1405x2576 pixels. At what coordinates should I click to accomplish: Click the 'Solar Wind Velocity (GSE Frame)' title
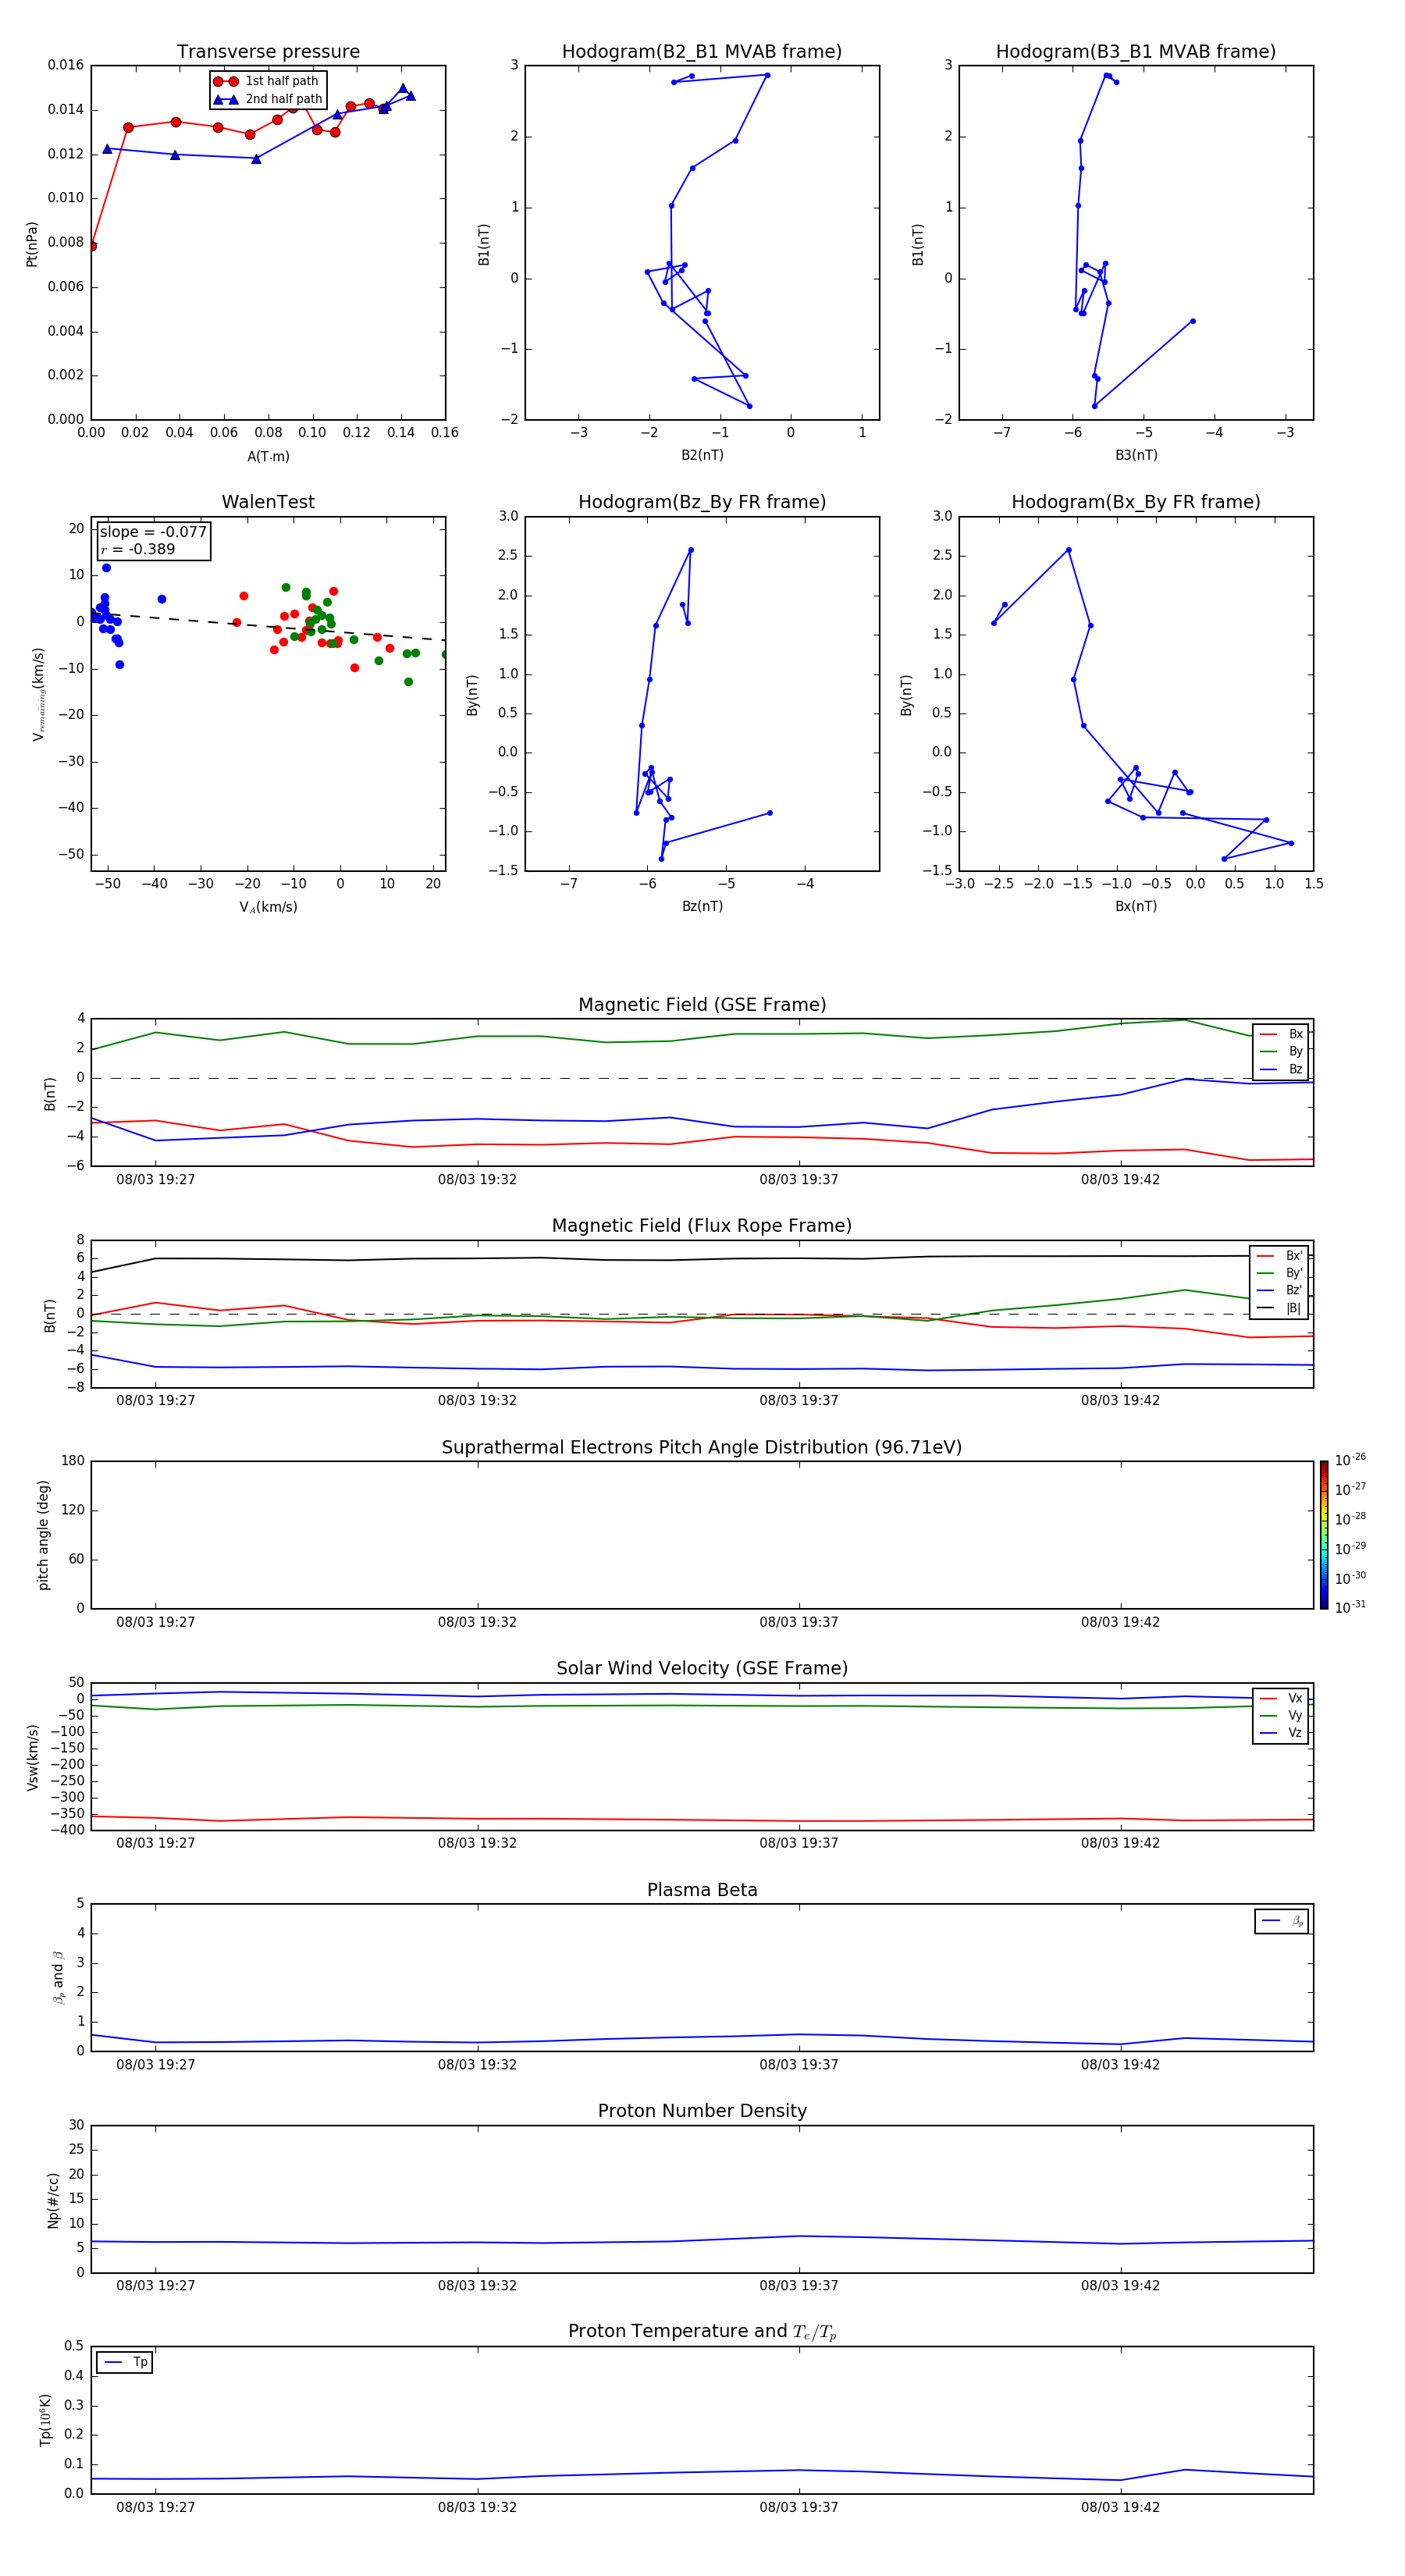tap(702, 1668)
